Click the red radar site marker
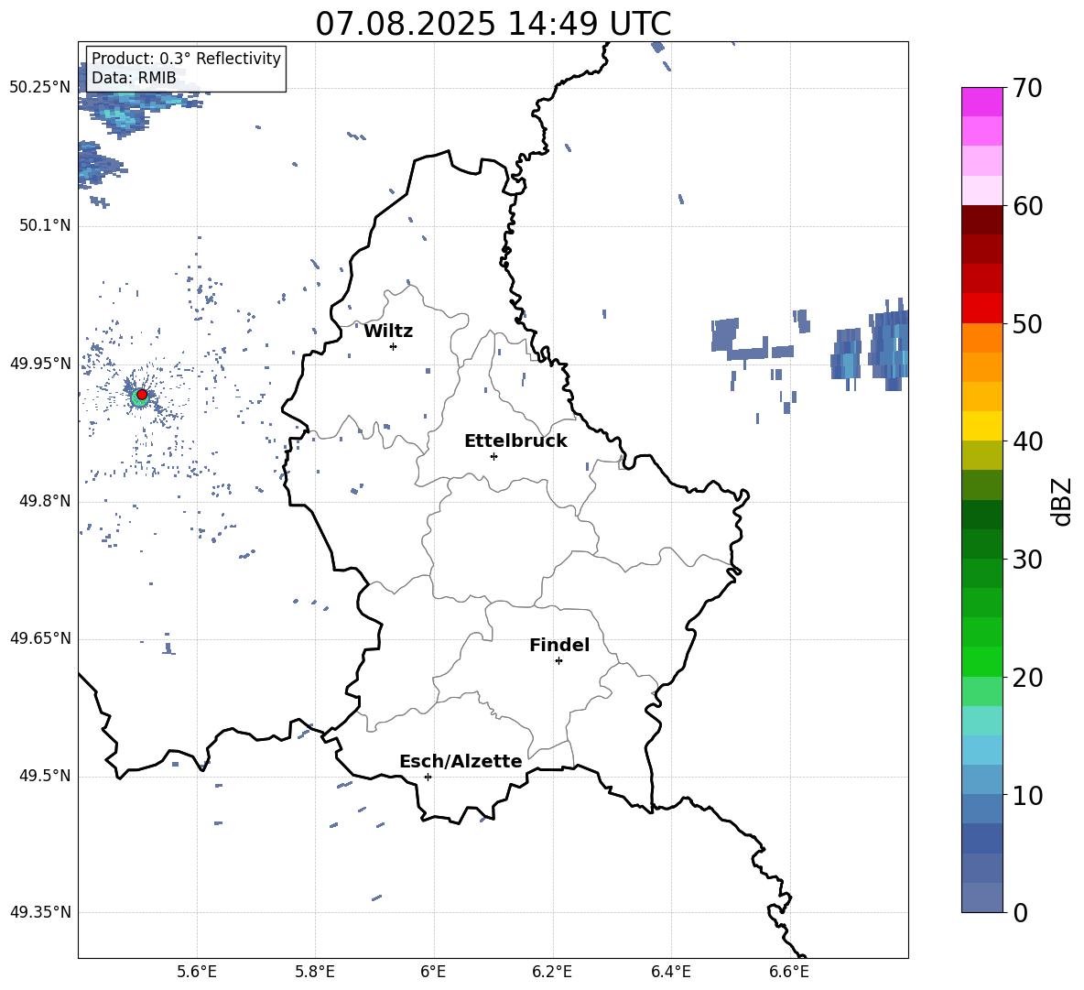 [142, 395]
